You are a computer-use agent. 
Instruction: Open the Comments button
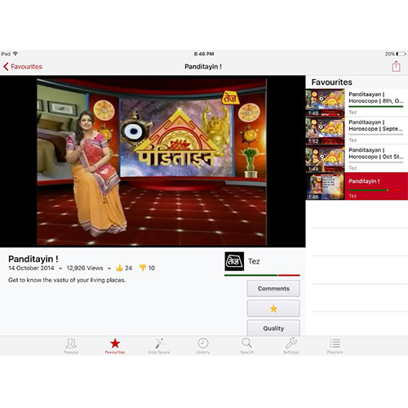tap(273, 289)
